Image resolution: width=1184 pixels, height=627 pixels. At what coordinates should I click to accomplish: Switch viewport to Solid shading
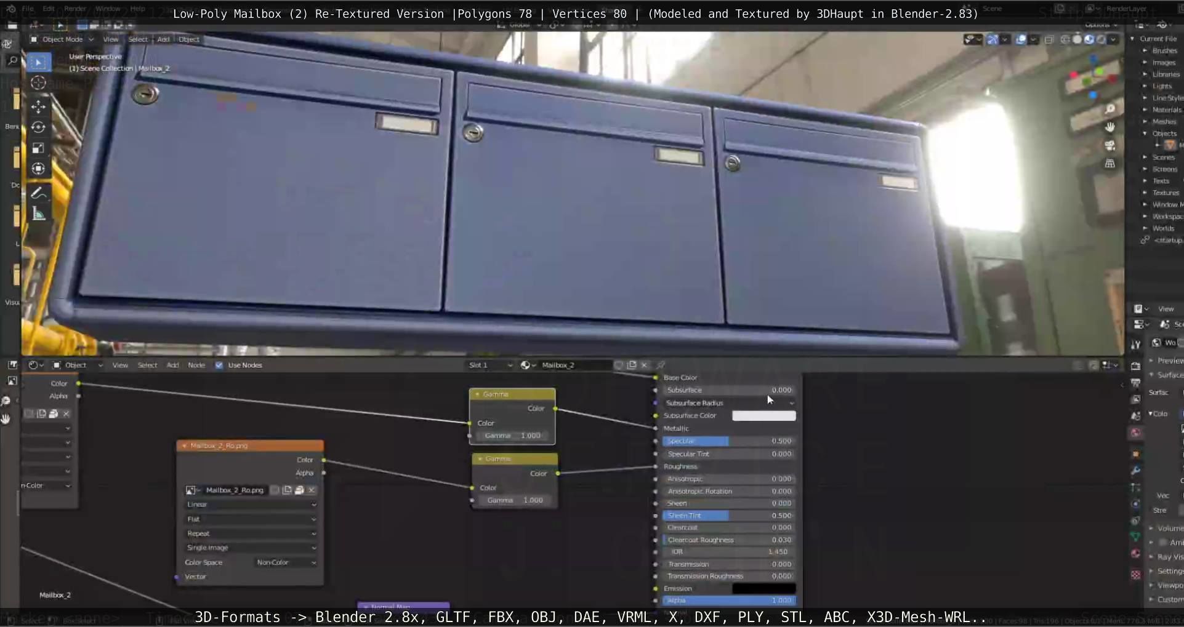coord(1077,39)
